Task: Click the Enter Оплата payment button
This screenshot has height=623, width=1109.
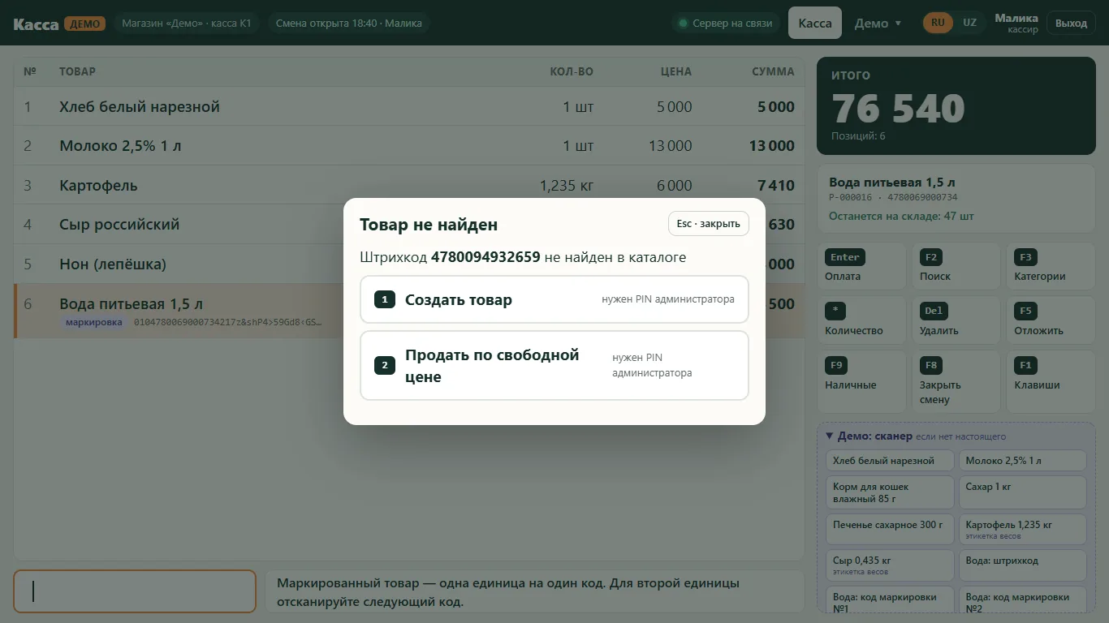Action: pos(861,266)
